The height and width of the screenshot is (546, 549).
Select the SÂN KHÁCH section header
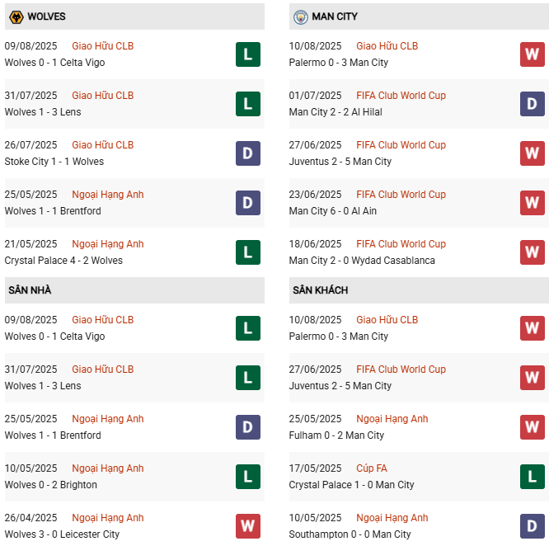320,290
